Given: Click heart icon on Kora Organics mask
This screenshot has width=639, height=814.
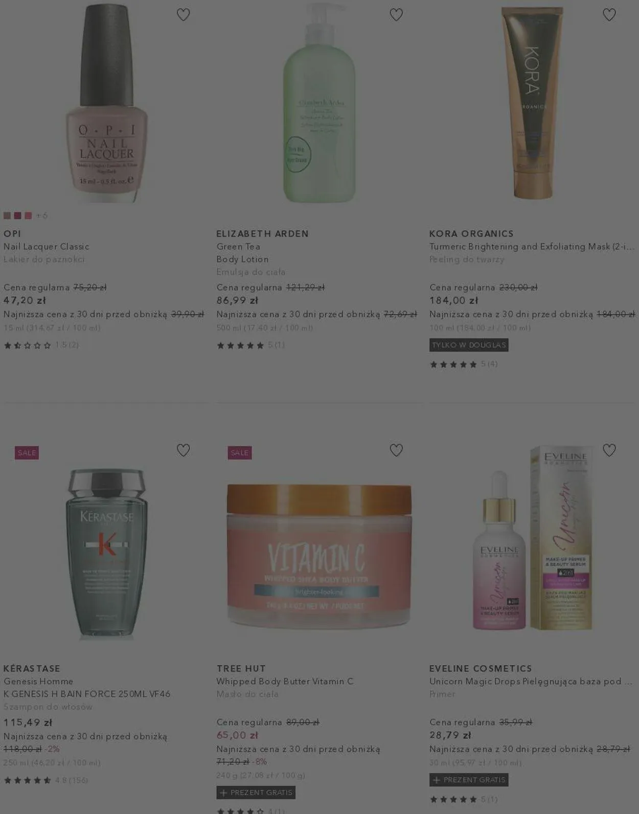Looking at the screenshot, I should tap(609, 15).
